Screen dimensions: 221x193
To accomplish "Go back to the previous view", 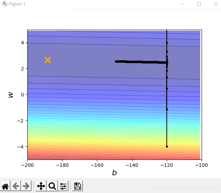I will [16, 186].
